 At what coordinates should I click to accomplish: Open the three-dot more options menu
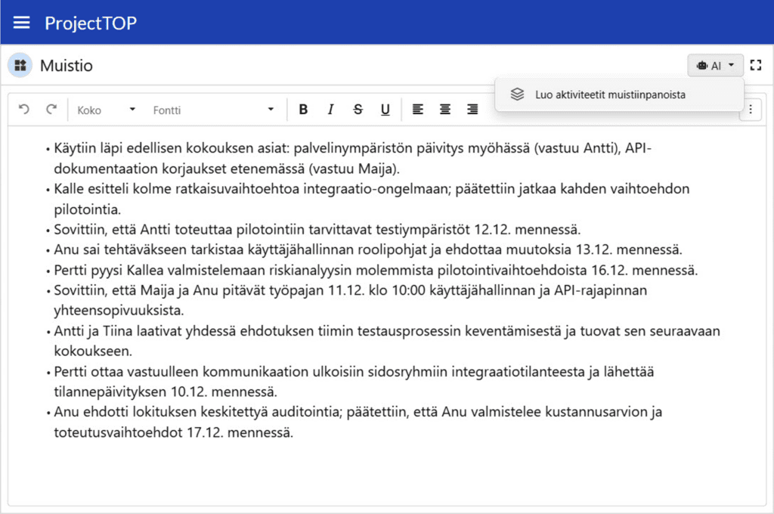[750, 110]
